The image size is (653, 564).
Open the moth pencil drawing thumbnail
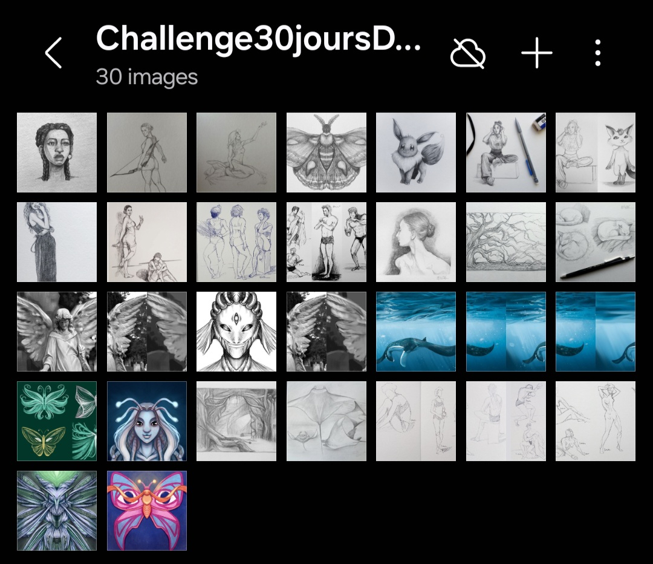point(326,152)
